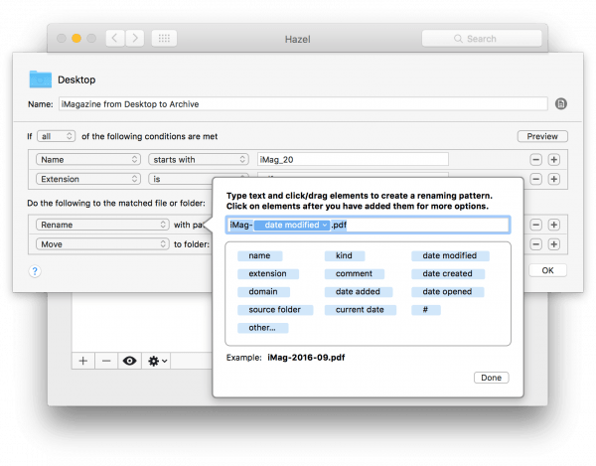Open help with the question mark button
596x466 pixels.
point(35,271)
